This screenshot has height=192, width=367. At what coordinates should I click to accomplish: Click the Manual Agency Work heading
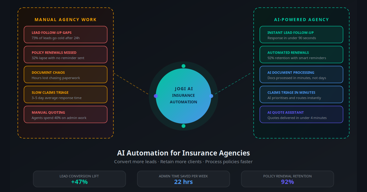pos(65,20)
